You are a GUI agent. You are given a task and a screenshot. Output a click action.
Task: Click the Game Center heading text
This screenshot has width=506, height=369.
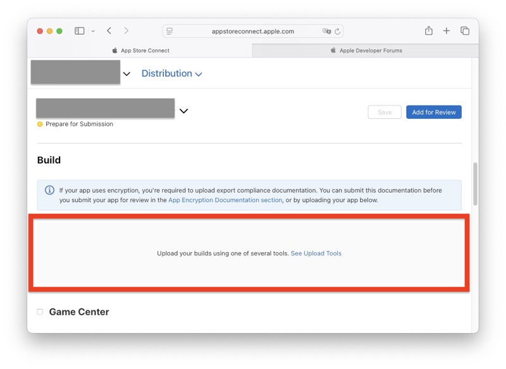tap(79, 312)
